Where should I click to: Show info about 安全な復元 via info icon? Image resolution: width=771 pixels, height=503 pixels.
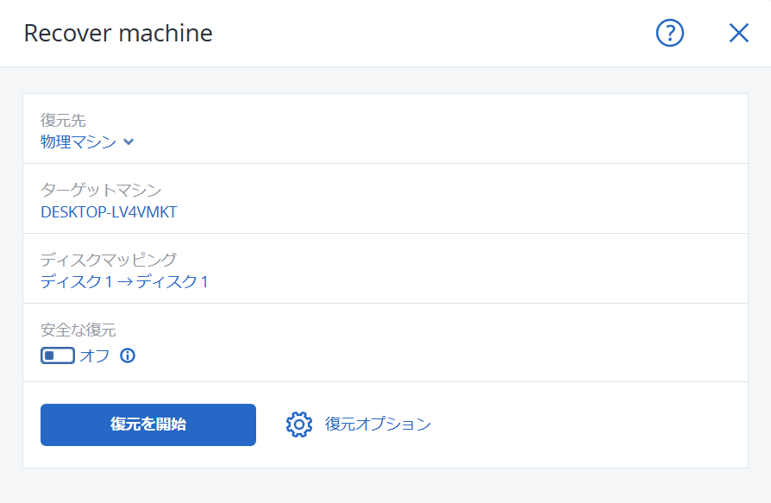pos(128,355)
